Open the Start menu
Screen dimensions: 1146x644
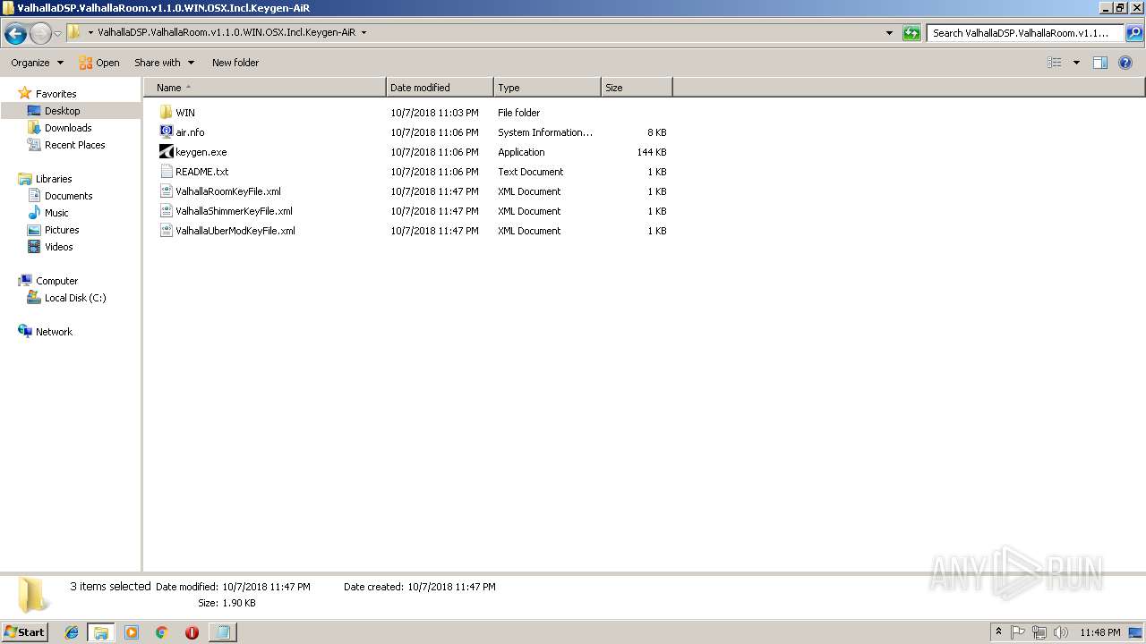[25, 631]
